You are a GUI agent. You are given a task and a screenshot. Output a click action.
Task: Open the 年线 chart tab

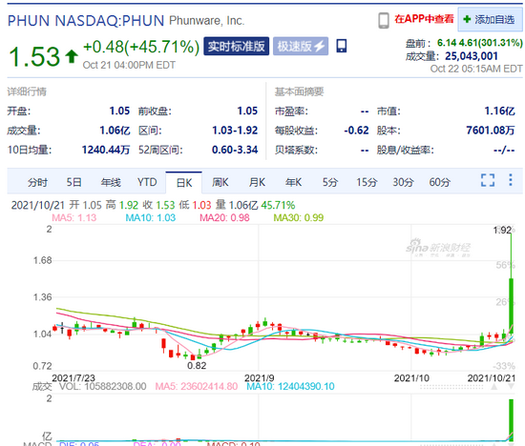(111, 183)
